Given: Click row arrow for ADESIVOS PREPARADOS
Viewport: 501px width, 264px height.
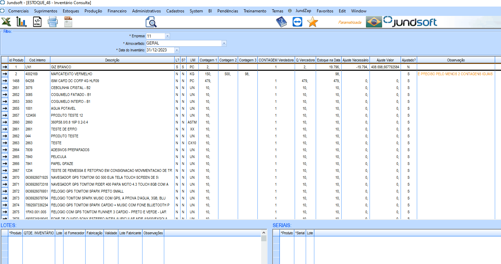Looking at the screenshot, I should (5, 150).
